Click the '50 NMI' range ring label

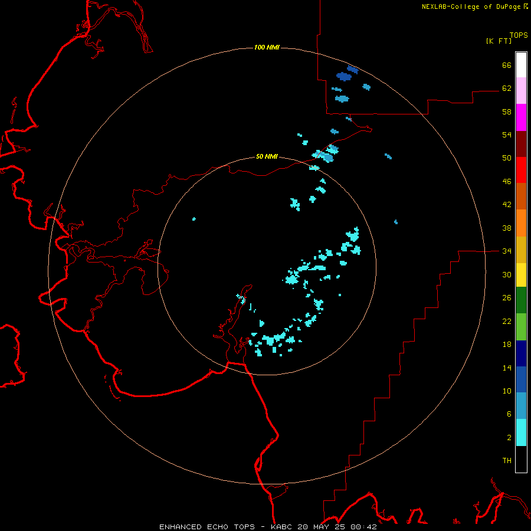(267, 156)
